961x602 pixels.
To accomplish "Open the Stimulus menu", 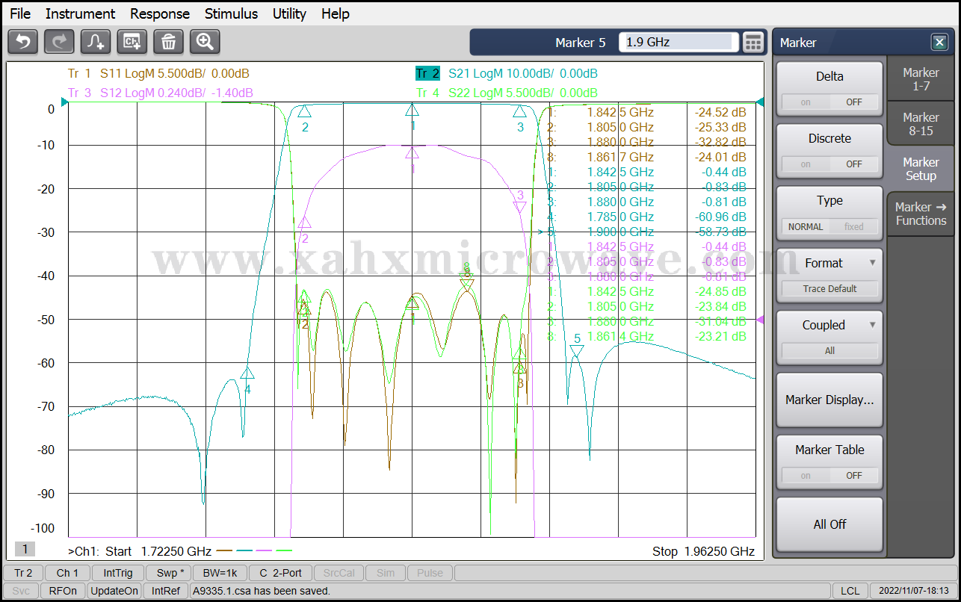I will click(x=231, y=13).
